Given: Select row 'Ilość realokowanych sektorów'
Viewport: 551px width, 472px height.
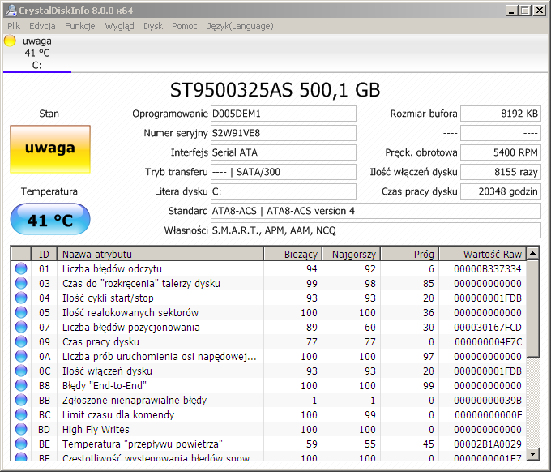Looking at the screenshot, I should pos(269,312).
